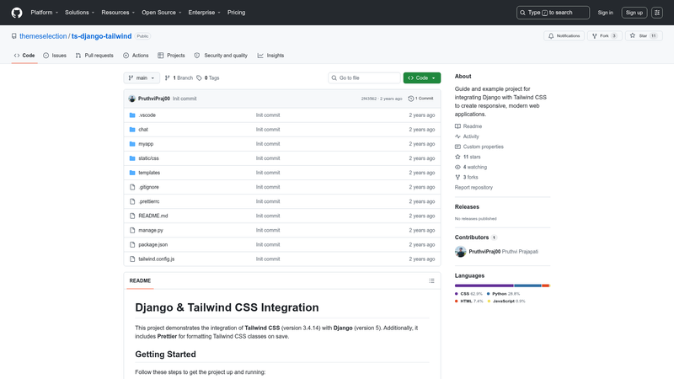Expand the Resources menu
Image resolution: width=674 pixels, height=379 pixels.
(x=118, y=13)
